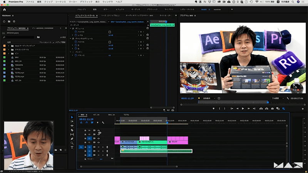Hide the V4 track output eye

click(99, 130)
